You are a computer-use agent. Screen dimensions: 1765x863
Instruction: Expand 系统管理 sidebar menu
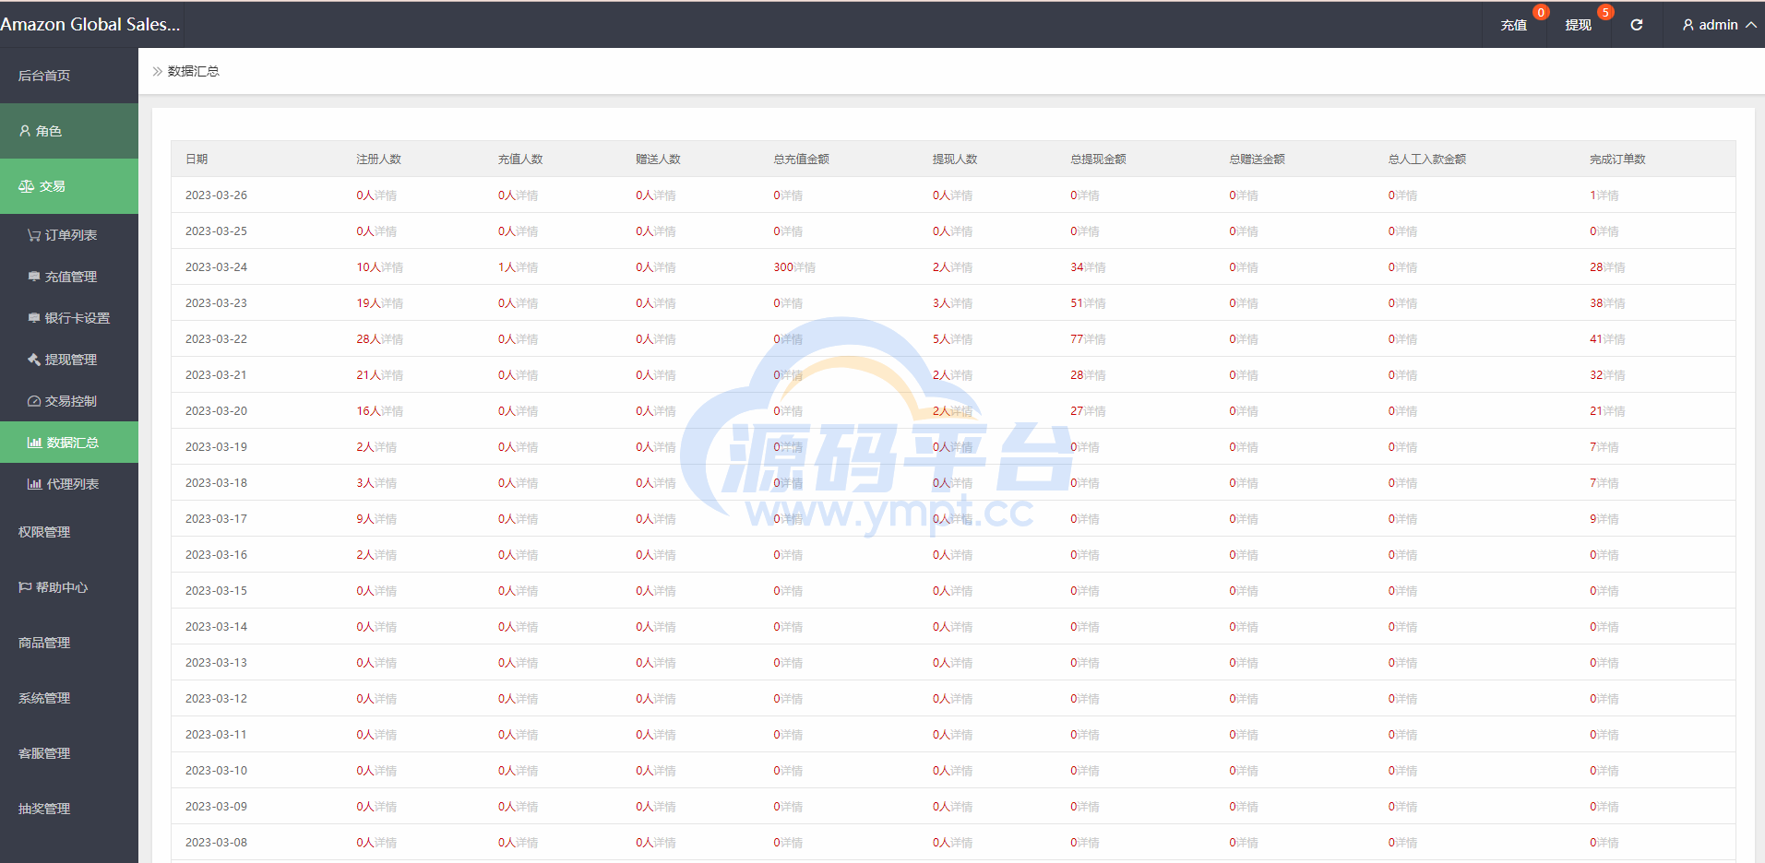(69, 698)
